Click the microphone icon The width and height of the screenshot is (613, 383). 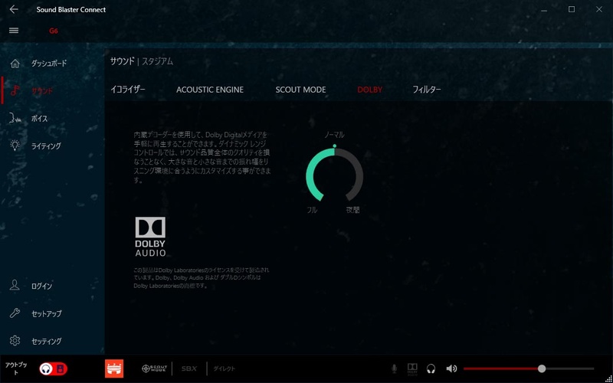coord(394,368)
